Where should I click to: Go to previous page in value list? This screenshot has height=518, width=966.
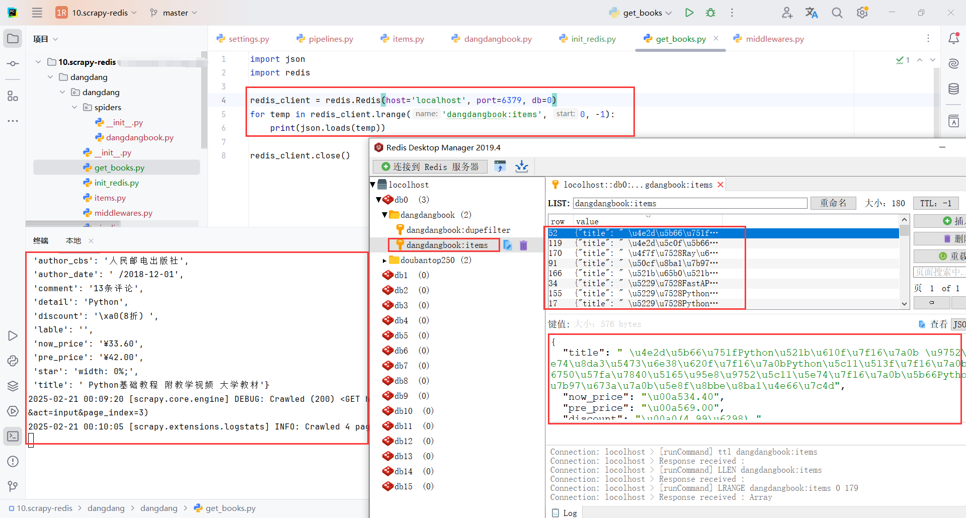pyautogui.click(x=932, y=302)
